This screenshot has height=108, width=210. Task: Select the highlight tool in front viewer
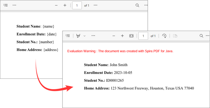pyautogui.click(x=78, y=36)
